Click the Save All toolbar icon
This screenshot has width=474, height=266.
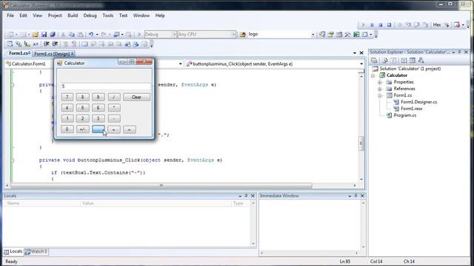pyautogui.click(x=53, y=35)
